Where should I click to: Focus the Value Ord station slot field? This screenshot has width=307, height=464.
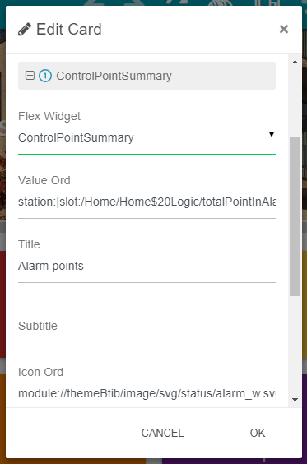147,202
